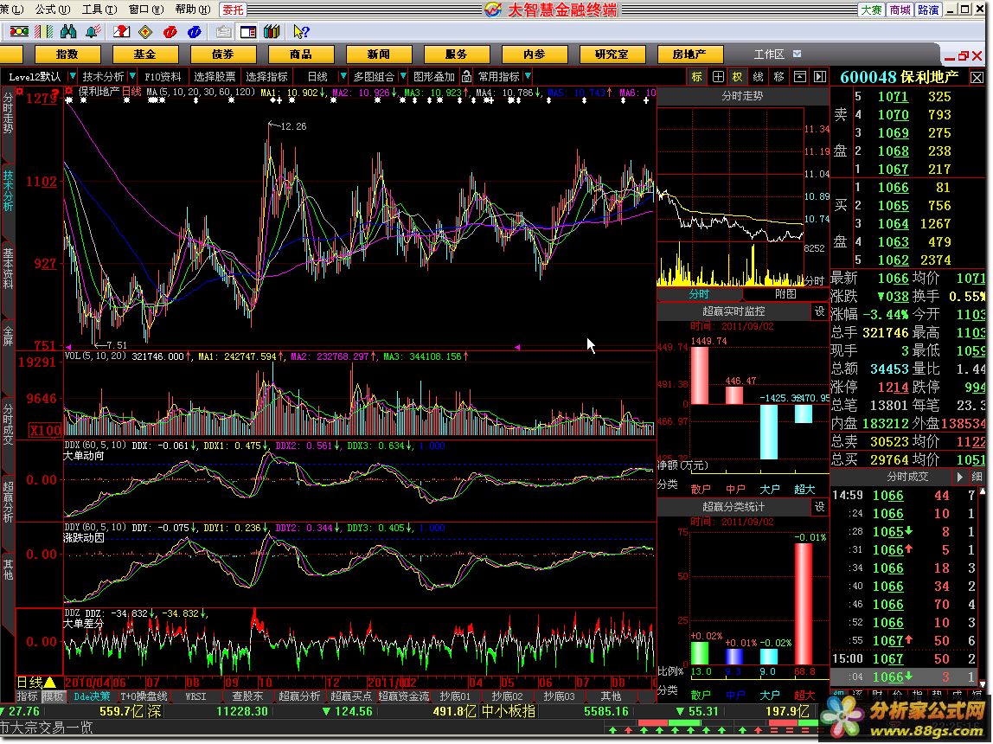Select the 指标 mode at bottom left
The image size is (993, 744).
pos(27,696)
